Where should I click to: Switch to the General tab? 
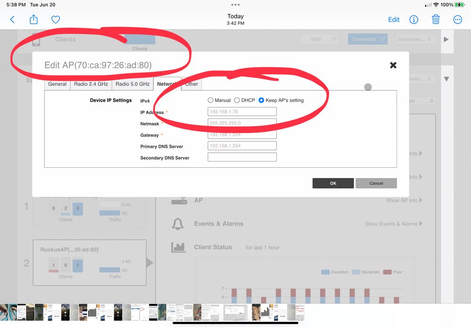(x=57, y=84)
